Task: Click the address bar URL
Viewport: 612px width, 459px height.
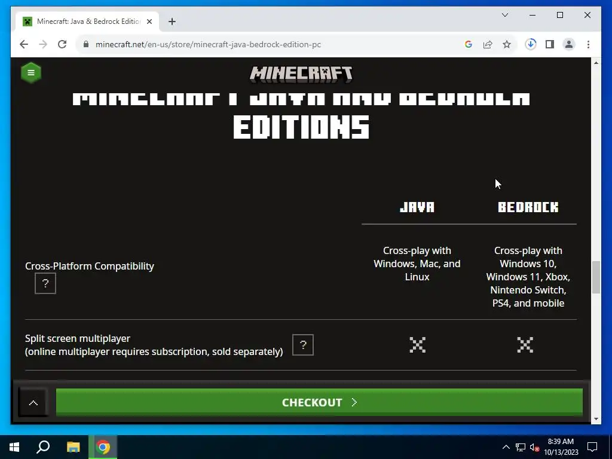Action: tap(209, 44)
